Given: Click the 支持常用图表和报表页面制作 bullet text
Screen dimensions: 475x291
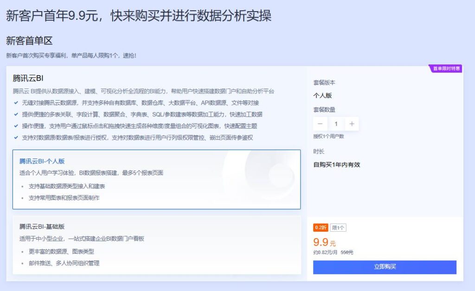Looking at the screenshot, I should tap(64, 198).
